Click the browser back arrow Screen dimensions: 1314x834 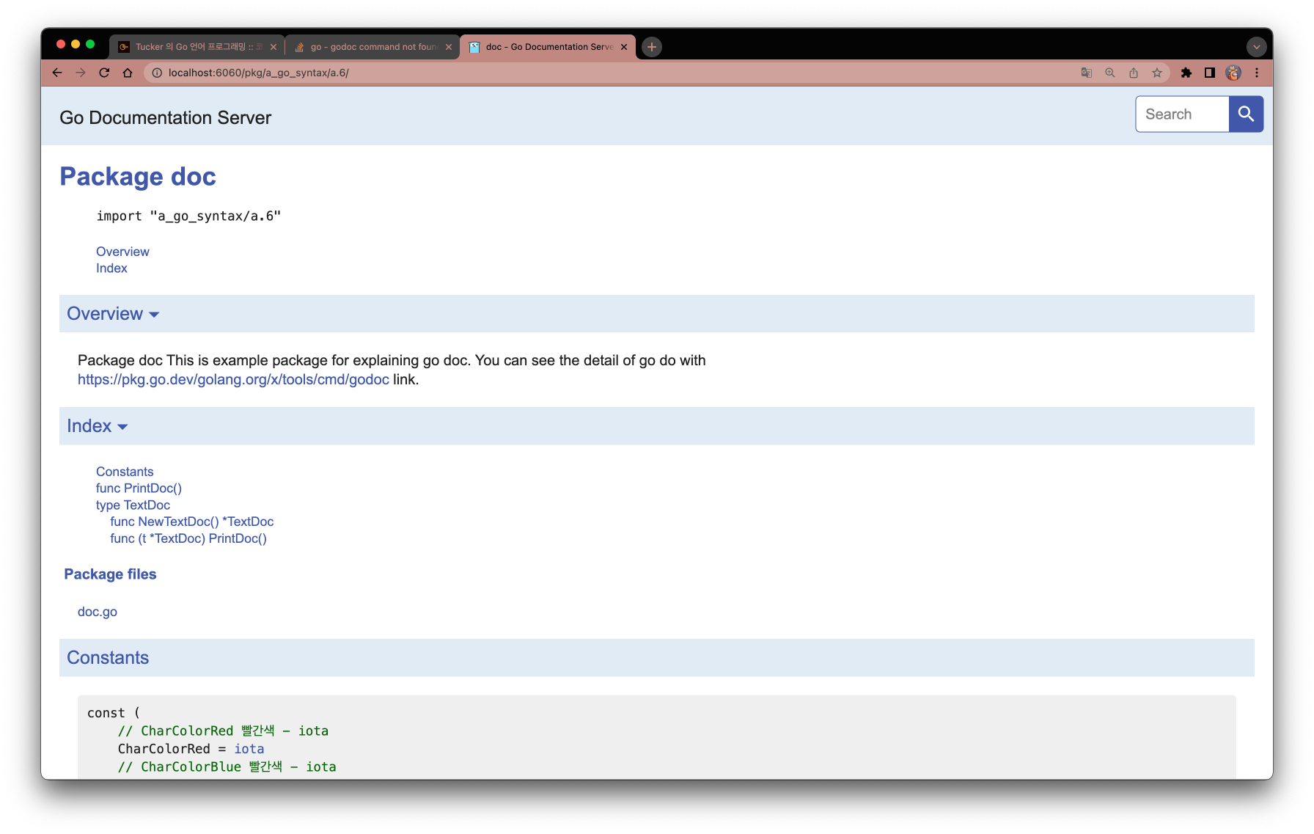pyautogui.click(x=57, y=73)
